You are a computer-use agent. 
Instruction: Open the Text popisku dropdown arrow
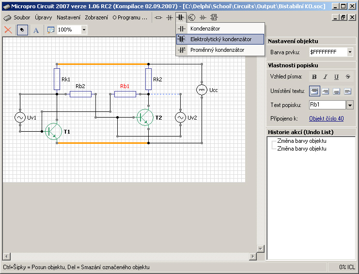pyautogui.click(x=350, y=105)
